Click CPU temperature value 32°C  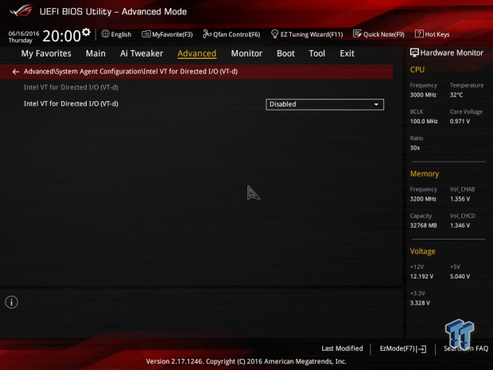(456, 95)
